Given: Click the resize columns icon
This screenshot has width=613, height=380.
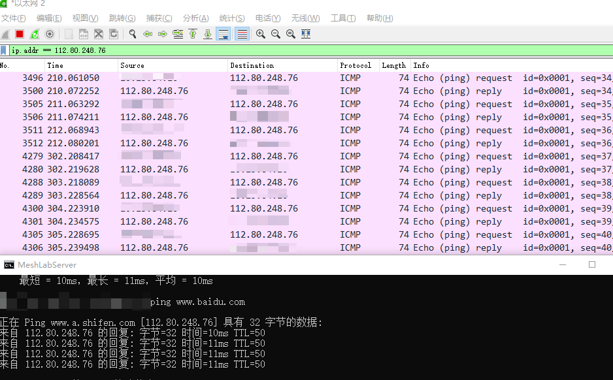Looking at the screenshot, I should pyautogui.click(x=306, y=35).
